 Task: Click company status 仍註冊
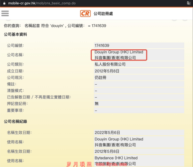tap(101, 78)
